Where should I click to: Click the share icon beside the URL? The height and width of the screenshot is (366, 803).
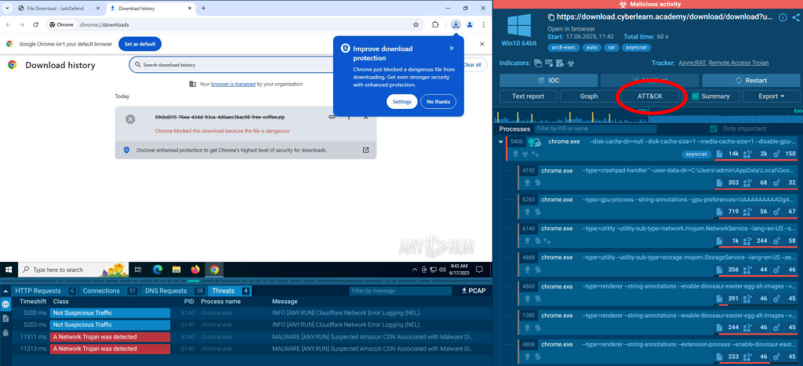(x=795, y=17)
